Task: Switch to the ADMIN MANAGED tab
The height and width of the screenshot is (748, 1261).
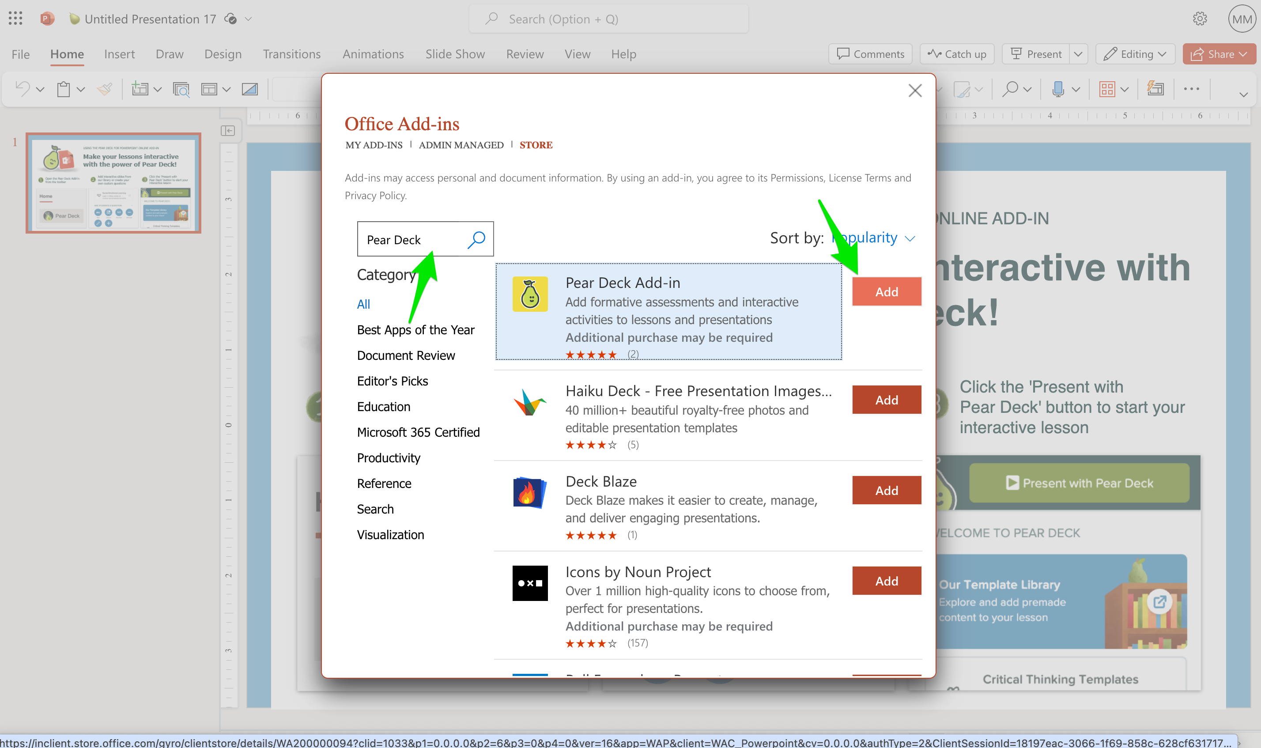Action: point(461,145)
